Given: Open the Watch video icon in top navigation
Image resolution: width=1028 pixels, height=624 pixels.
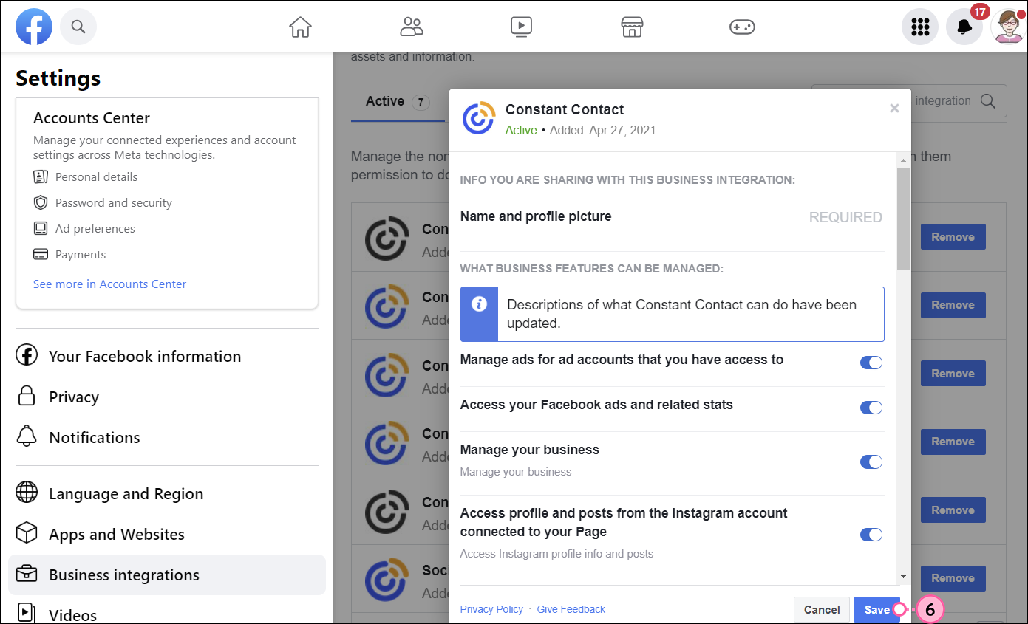Looking at the screenshot, I should (x=521, y=27).
